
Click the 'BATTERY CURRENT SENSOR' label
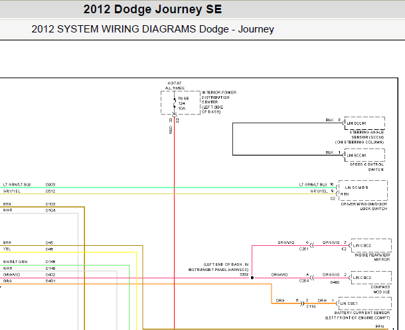coord(362,313)
